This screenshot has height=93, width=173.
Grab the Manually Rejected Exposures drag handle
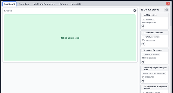coord(142,68)
